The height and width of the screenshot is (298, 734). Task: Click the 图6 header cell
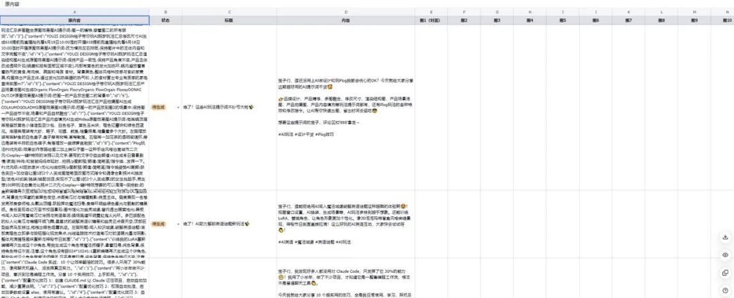[596, 20]
